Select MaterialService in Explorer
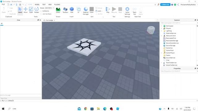The height and width of the screenshot is (111, 198). [x=171, y=33]
